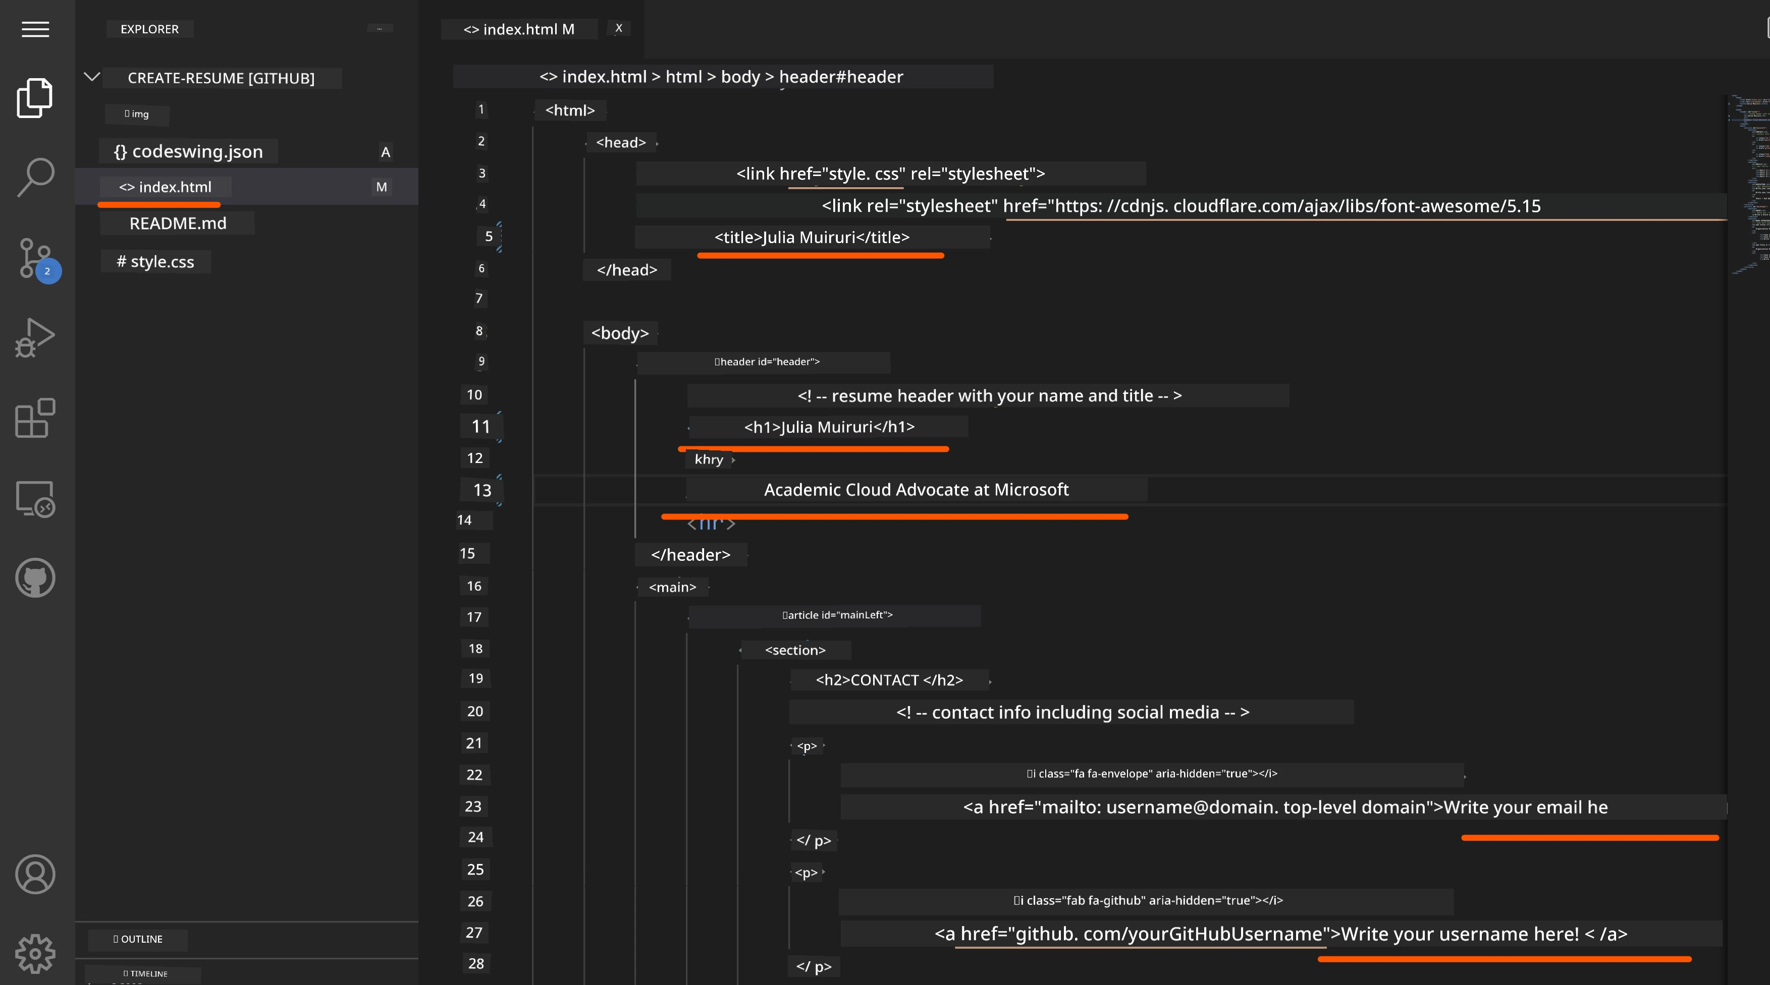
Task: Click the main tag line
Action: coord(672,587)
